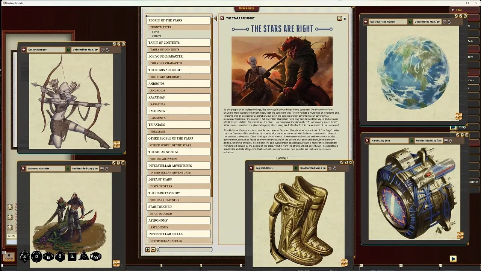The image size is (481, 271).
Task: Click the index search field
Action: point(185,250)
